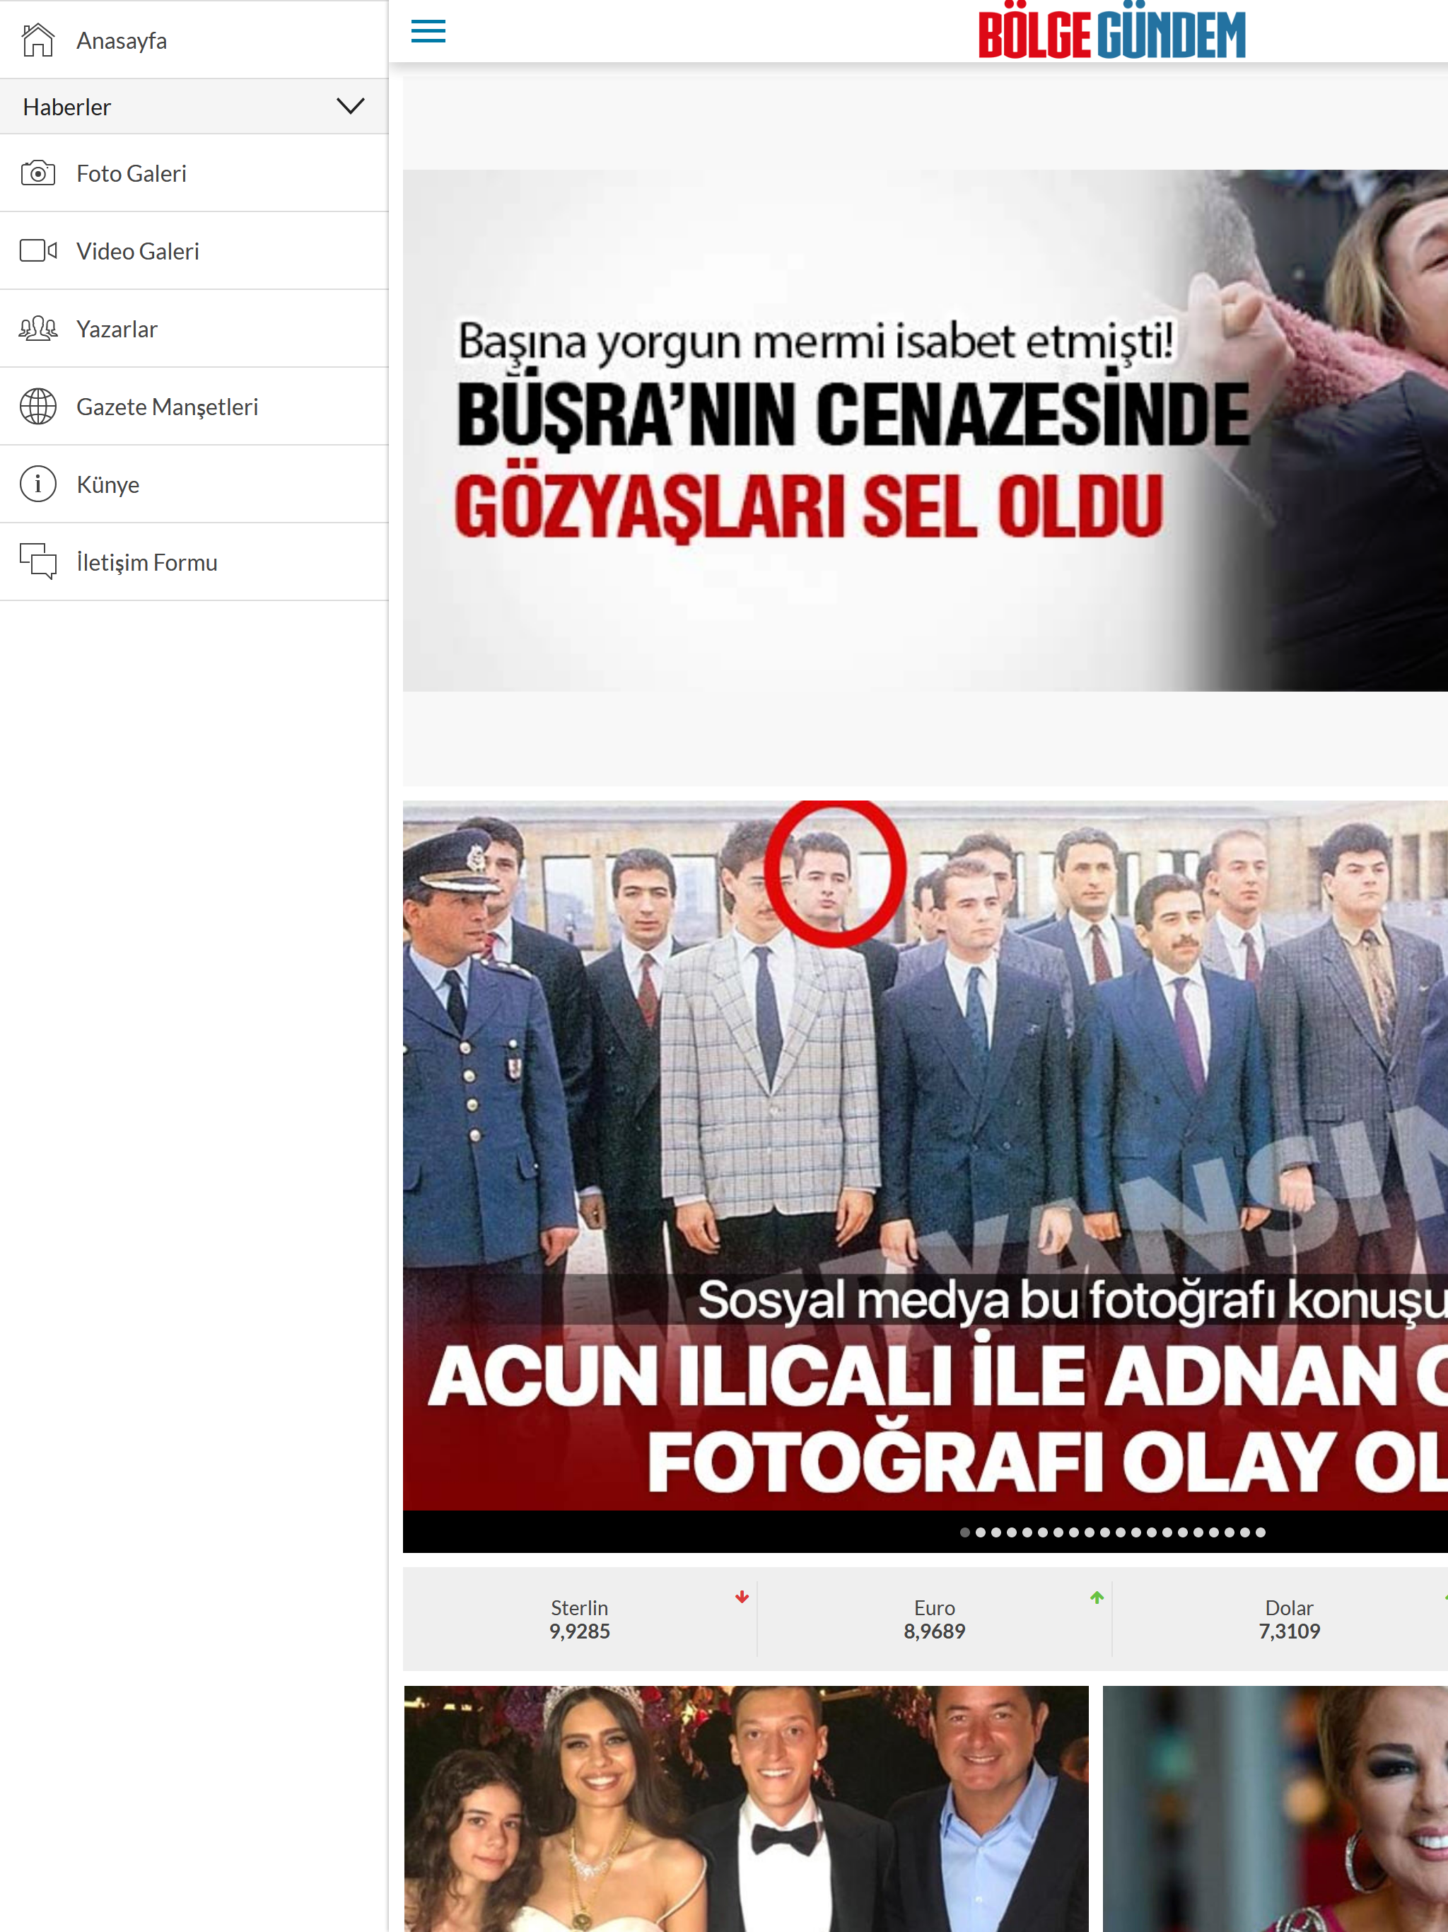Open the Gazete Manşetleri menu entry
1448x1932 pixels.
(167, 407)
